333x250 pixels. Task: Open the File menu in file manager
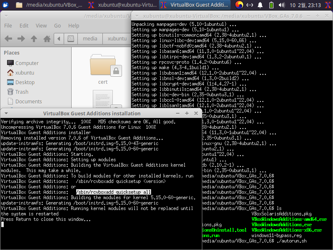8,26
